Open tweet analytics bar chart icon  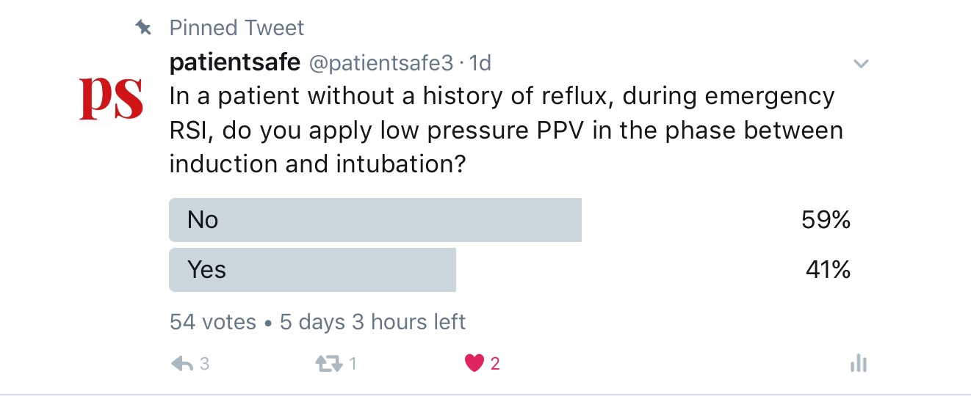859,363
